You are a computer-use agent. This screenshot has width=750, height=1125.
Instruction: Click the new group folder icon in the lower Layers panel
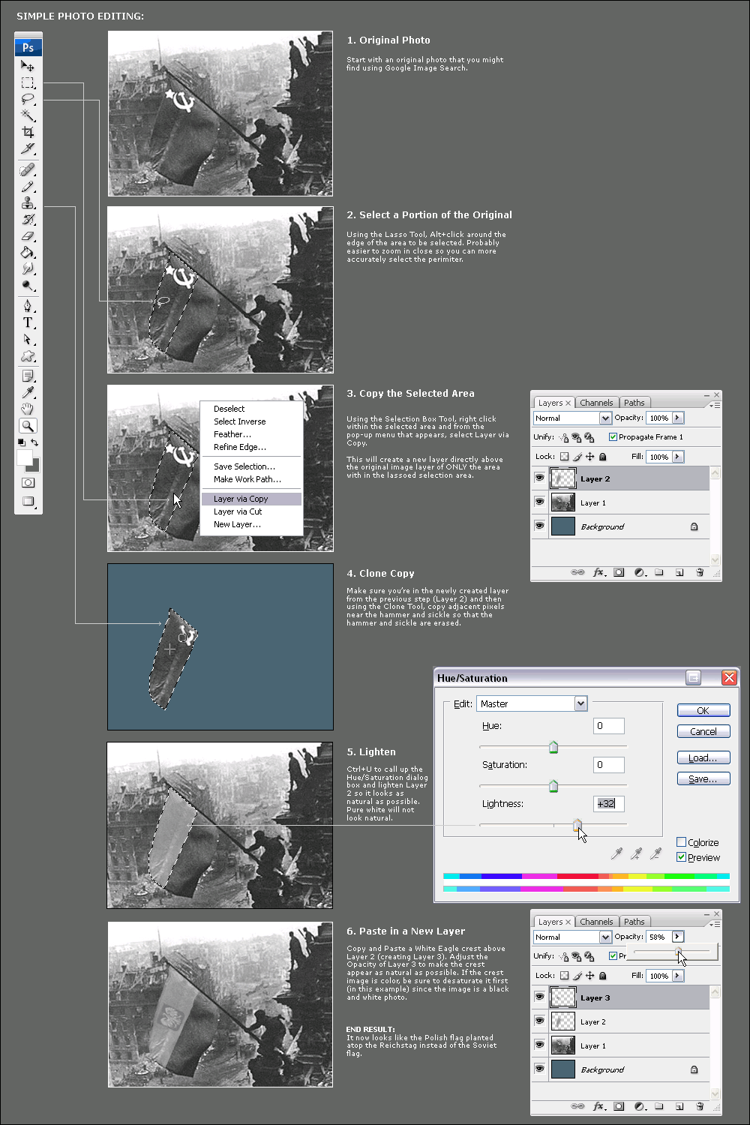coord(659,1106)
